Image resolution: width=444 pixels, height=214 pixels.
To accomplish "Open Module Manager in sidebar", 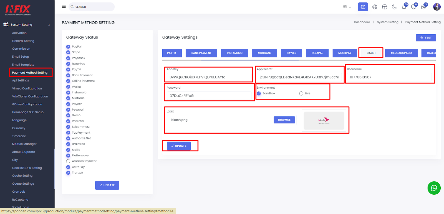I will (x=24, y=144).
